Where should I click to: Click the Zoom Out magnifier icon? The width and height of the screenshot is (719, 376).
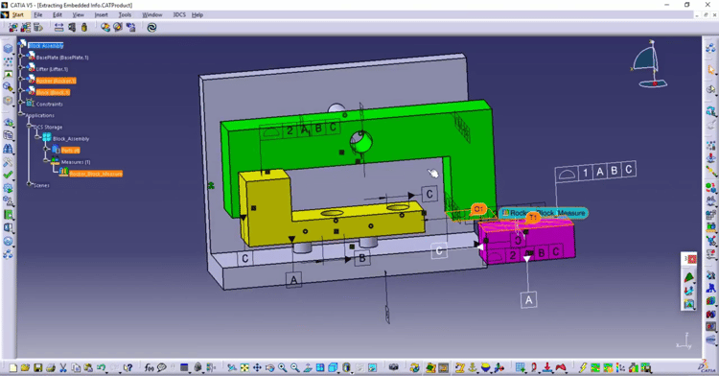pos(295,367)
